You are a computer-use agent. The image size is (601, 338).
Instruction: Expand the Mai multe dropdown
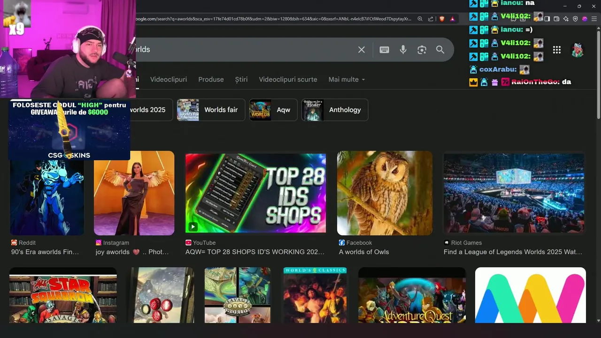pyautogui.click(x=347, y=79)
